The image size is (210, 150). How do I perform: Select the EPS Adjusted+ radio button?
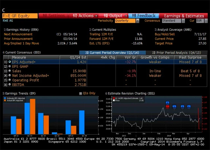point(10,62)
